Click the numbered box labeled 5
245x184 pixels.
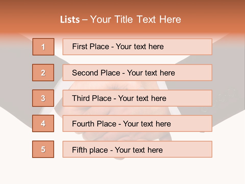pos(43,149)
